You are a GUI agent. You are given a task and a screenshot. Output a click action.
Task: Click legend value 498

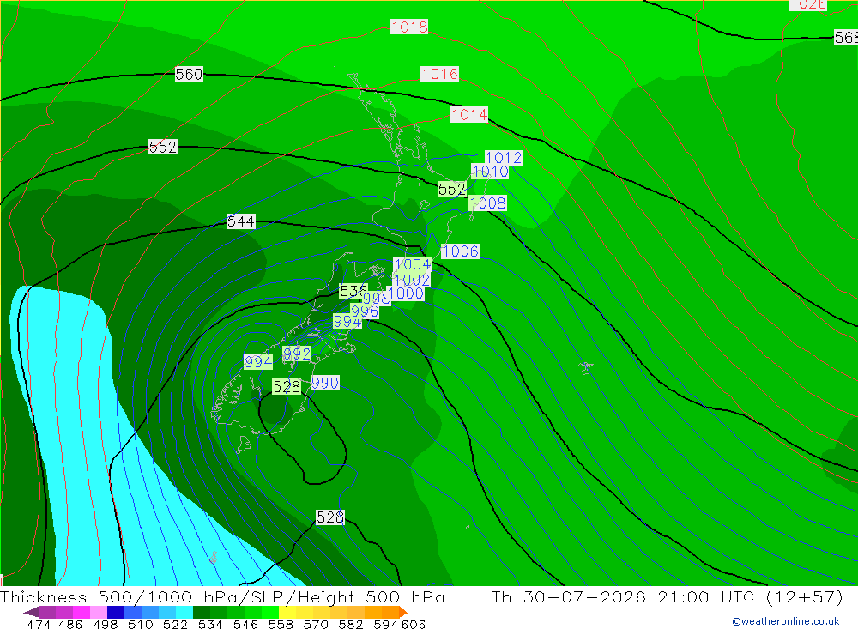click(106, 624)
